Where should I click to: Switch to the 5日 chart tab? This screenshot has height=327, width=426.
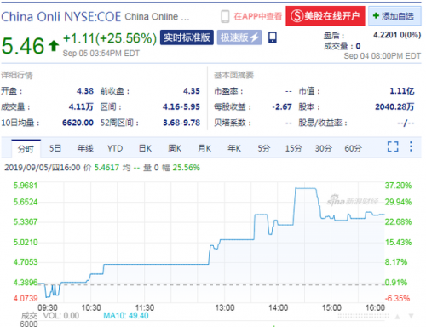tap(55, 148)
